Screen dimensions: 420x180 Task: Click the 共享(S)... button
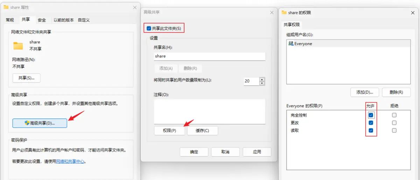pyautogui.click(x=27, y=78)
